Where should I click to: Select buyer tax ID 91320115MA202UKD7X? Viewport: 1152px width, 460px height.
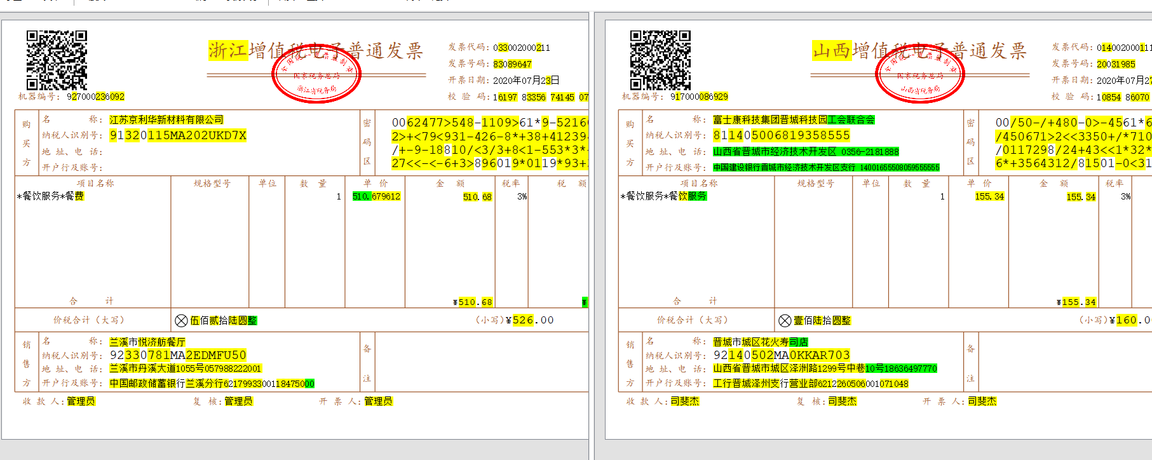point(178,135)
